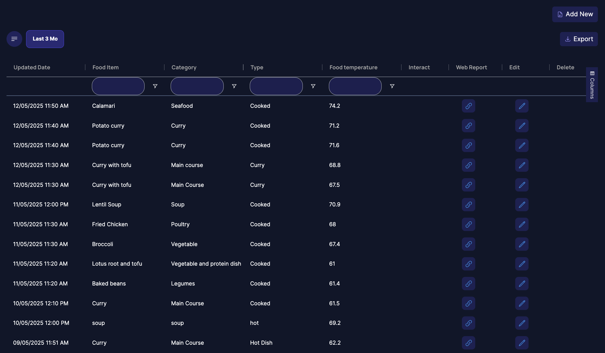The image size is (605, 353).
Task: Open Food Item filter funnel options
Action: click(x=155, y=86)
